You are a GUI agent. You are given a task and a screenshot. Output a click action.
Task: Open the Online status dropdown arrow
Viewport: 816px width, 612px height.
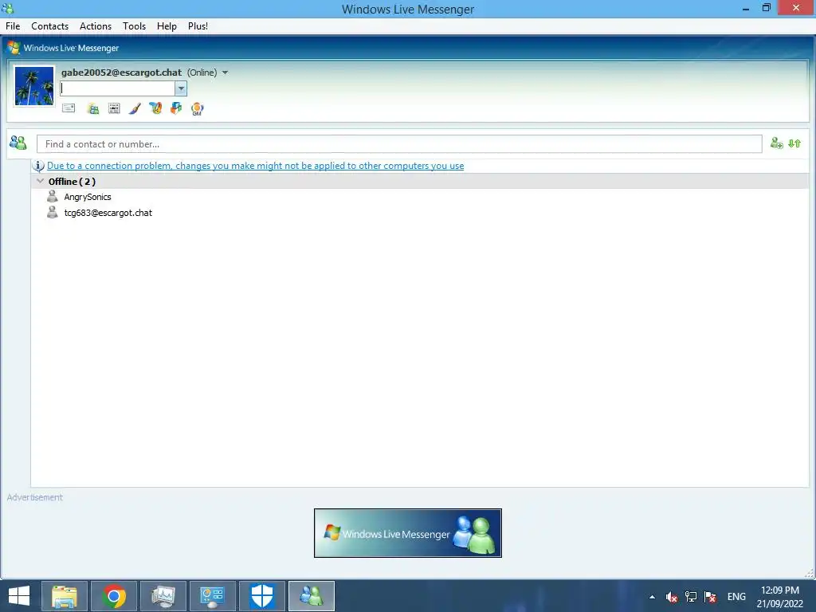[x=226, y=73]
